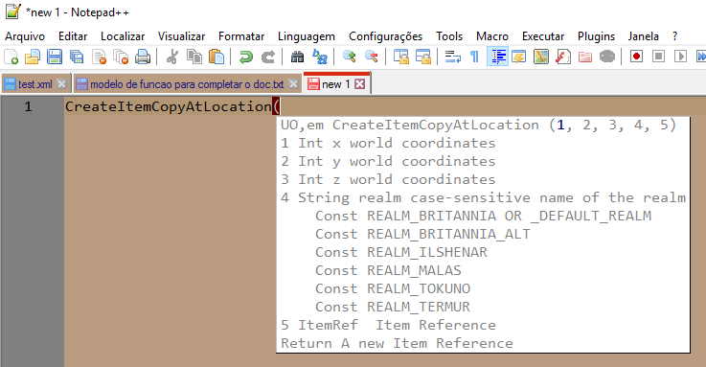Click 'Return A new Item Reference' line
706x367 pixels.
click(397, 343)
